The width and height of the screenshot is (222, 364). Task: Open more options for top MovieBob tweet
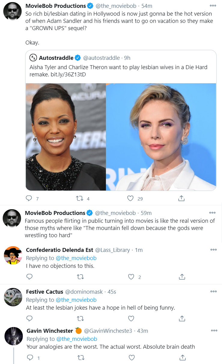pos(213,5)
